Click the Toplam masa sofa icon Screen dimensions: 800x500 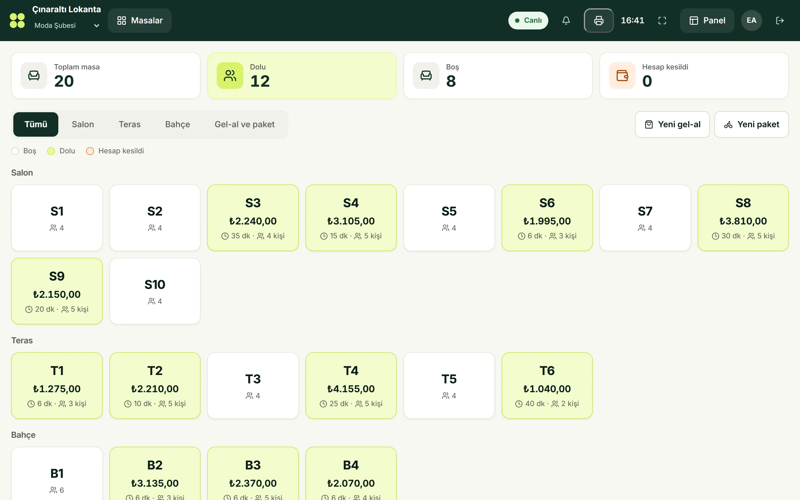34,75
